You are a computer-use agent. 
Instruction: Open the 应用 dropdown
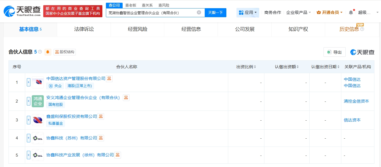click(x=247, y=12)
